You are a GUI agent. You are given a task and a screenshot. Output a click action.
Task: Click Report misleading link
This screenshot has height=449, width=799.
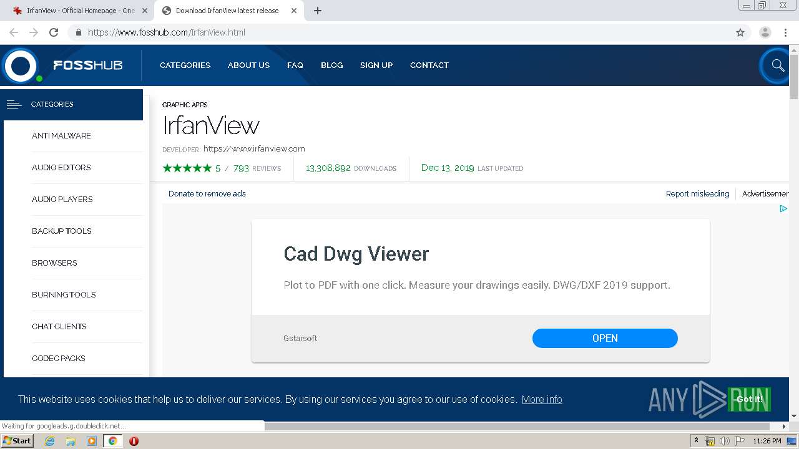pyautogui.click(x=697, y=193)
